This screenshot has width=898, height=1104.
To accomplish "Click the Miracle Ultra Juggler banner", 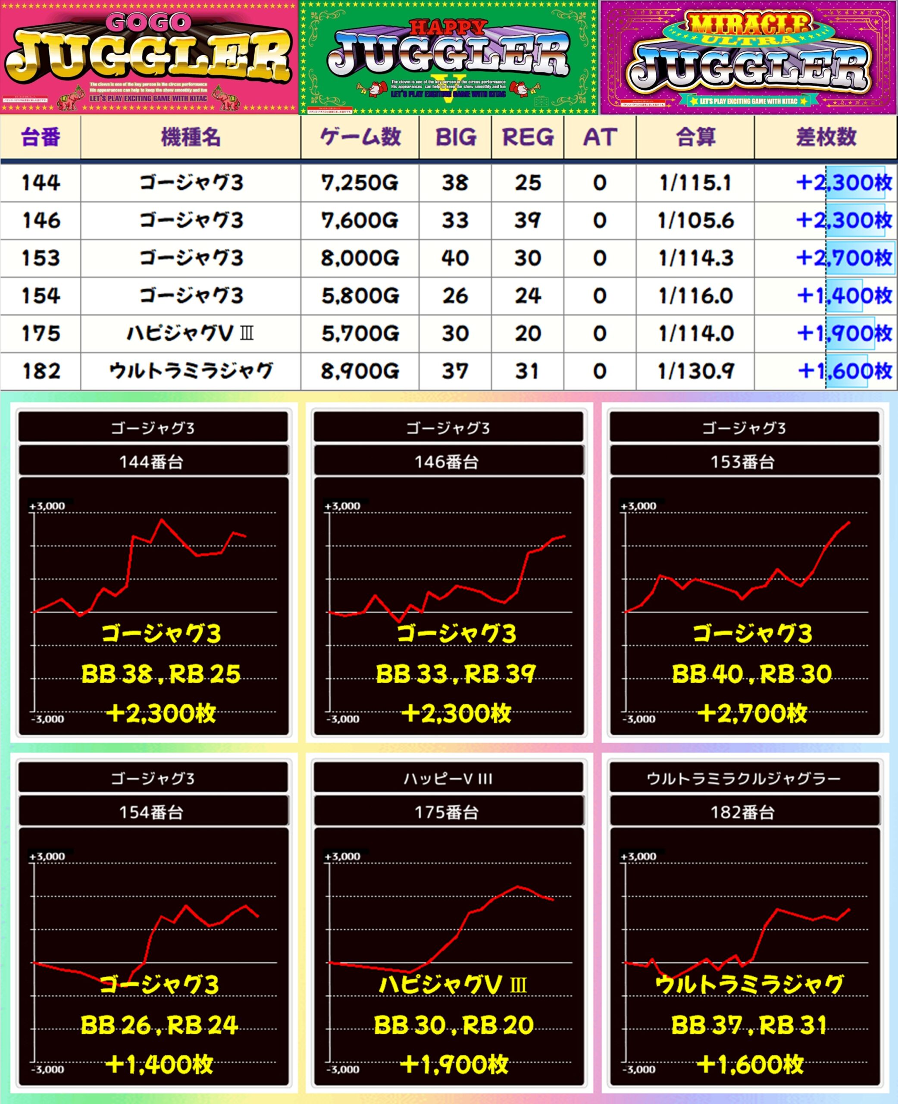I will pos(748,57).
